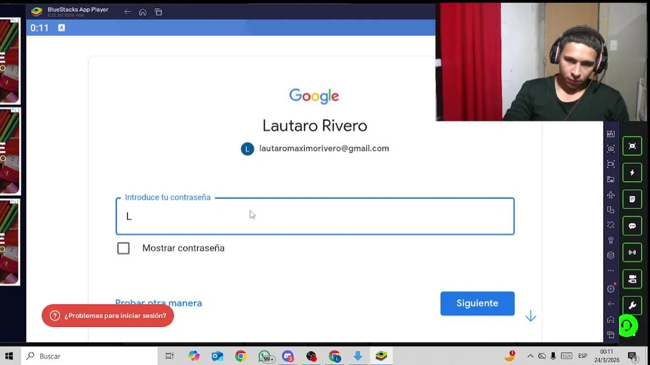
Task: Open the Chrome profile L window on taskbar
Action: pyautogui.click(x=335, y=356)
